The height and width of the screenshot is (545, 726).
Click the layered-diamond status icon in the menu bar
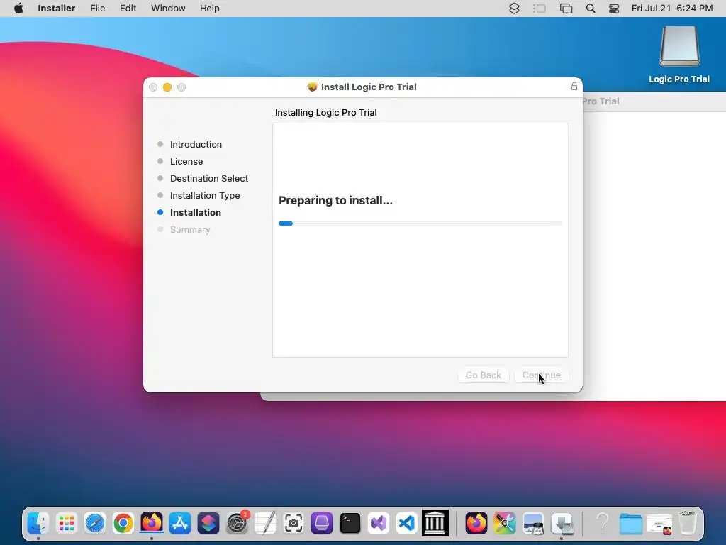click(514, 9)
